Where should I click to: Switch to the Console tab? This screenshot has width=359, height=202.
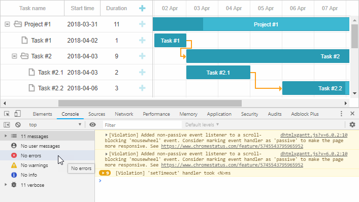click(x=70, y=114)
